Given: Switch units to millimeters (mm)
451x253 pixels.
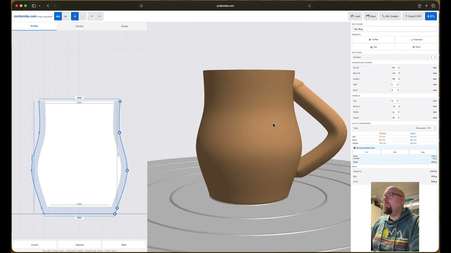Looking at the screenshot, I should (58, 16).
